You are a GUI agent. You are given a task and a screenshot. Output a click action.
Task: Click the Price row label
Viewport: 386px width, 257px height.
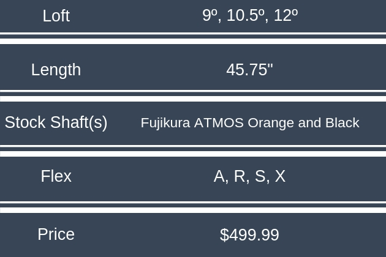56,234
